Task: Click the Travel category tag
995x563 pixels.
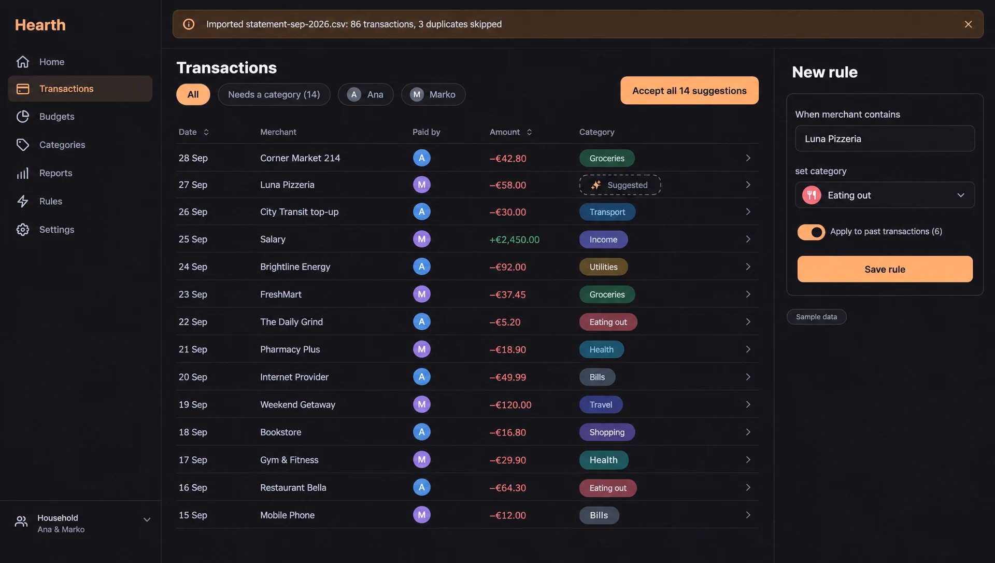Action: point(601,405)
